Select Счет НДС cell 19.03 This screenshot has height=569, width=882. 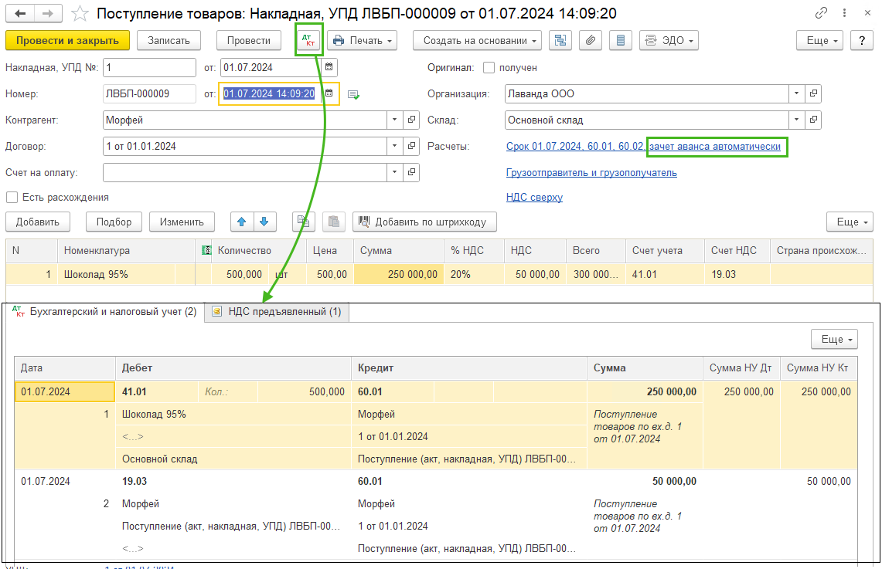[737, 274]
